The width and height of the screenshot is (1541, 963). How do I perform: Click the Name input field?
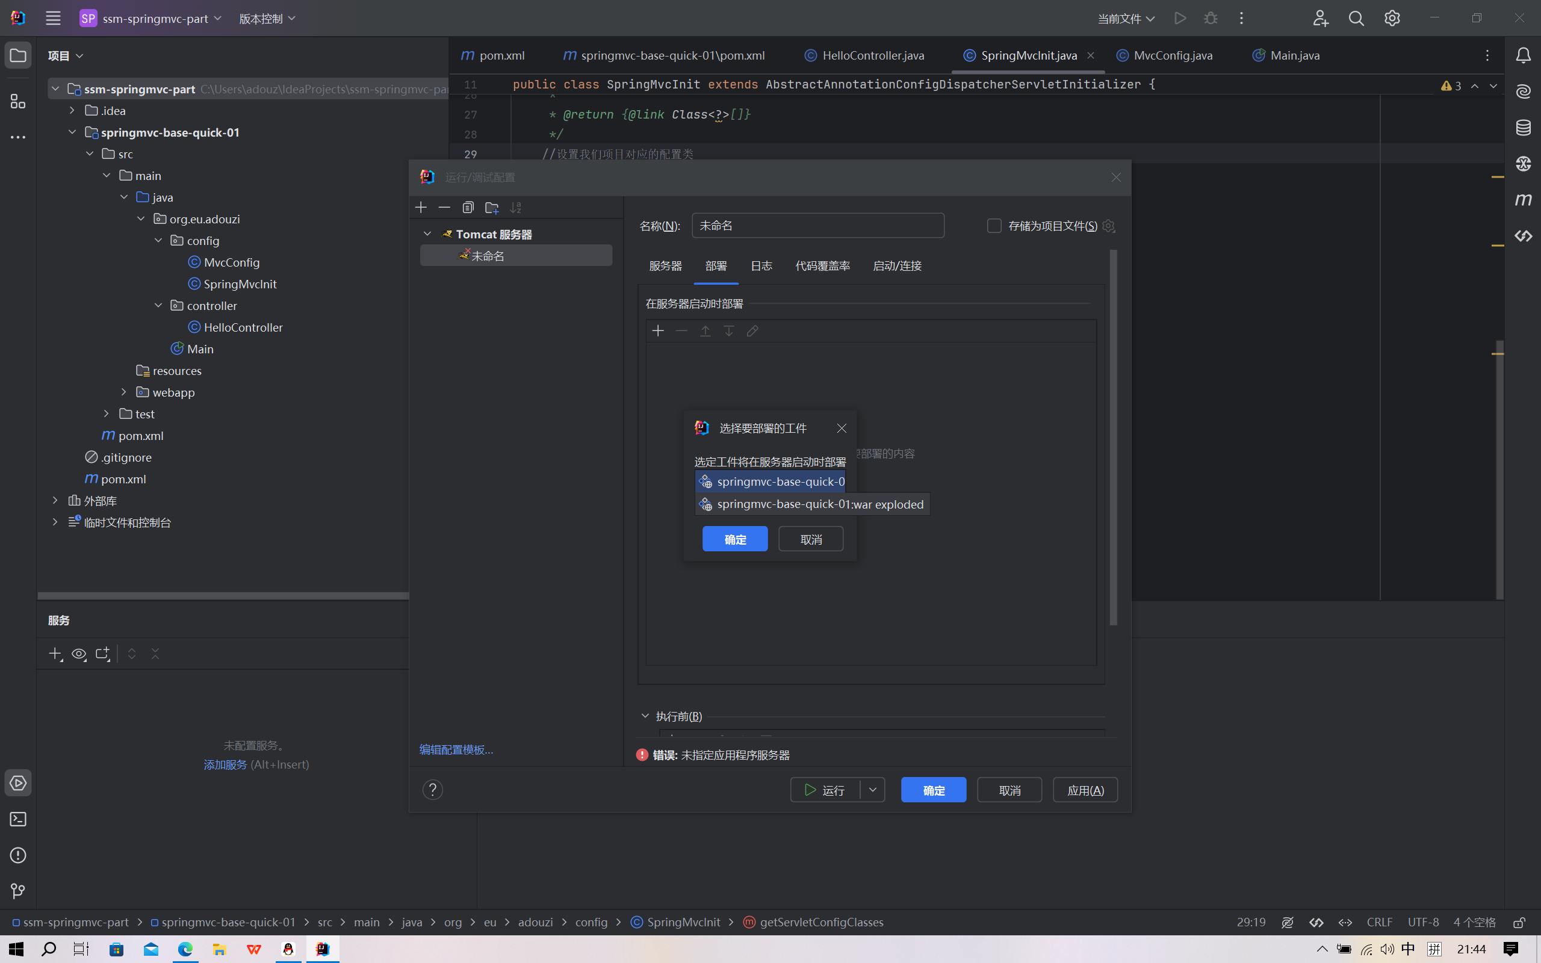tap(817, 226)
